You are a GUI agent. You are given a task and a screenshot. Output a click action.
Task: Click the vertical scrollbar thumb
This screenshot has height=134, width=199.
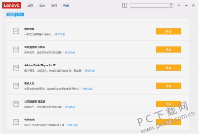pos(191,47)
